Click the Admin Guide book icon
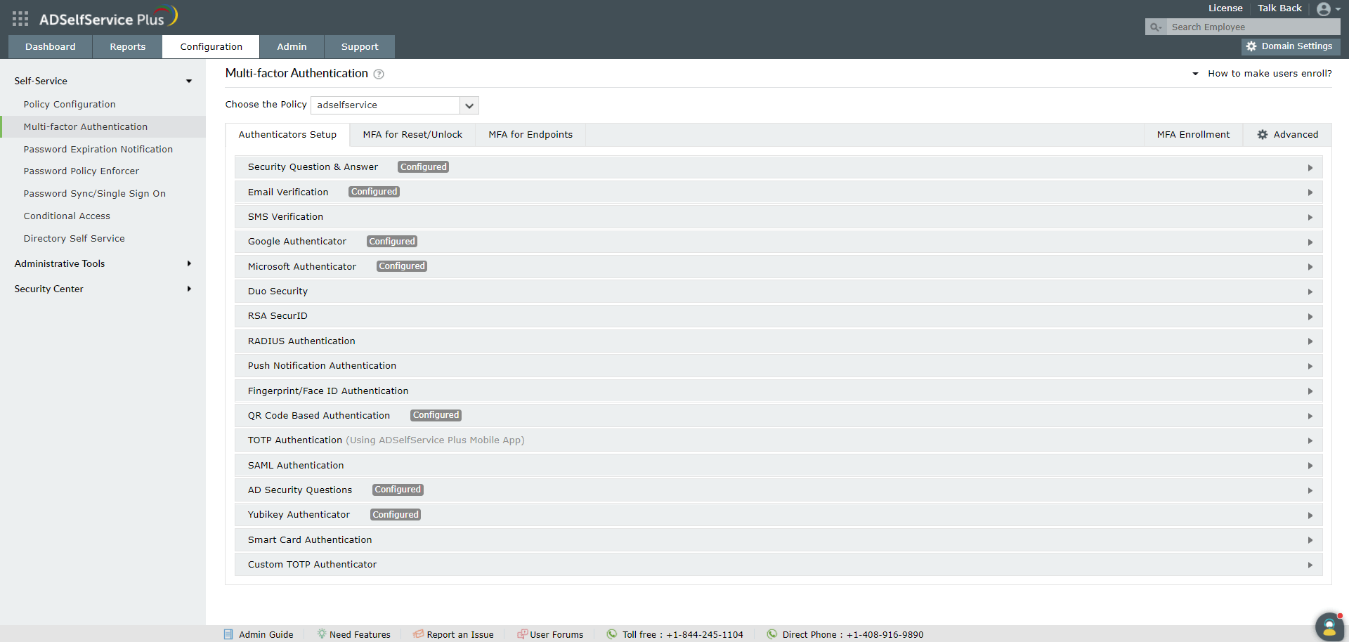The width and height of the screenshot is (1349, 642). [228, 634]
